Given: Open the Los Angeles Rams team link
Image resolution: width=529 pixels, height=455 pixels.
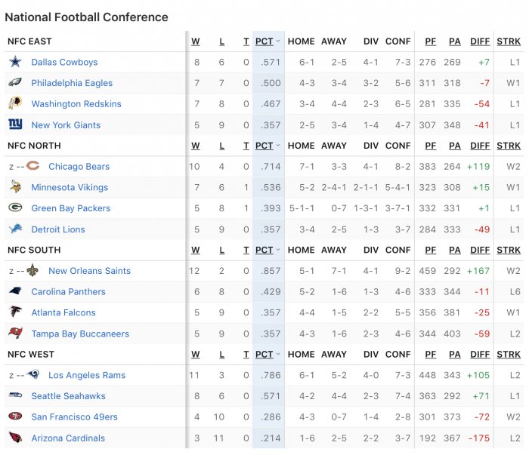Looking at the screenshot, I should (x=87, y=376).
